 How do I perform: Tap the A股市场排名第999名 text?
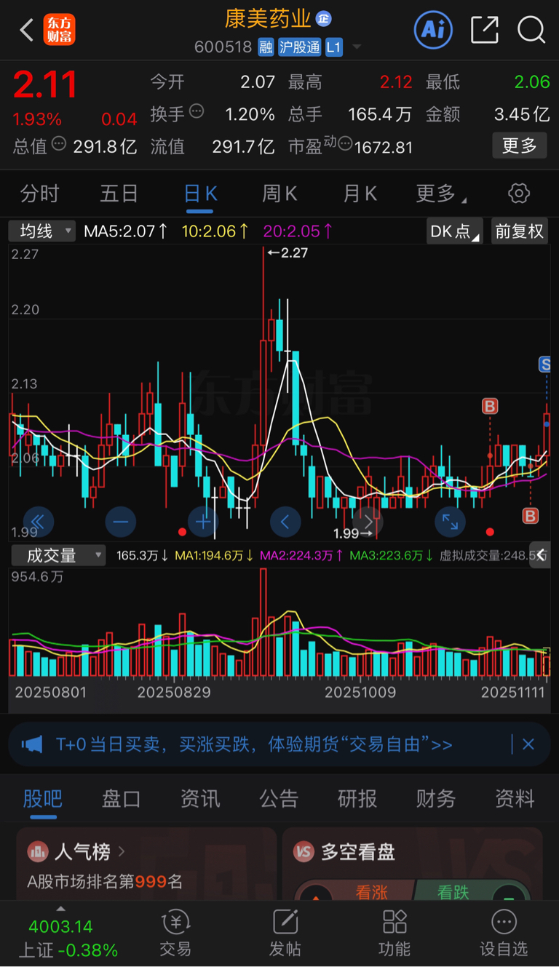[x=104, y=882]
